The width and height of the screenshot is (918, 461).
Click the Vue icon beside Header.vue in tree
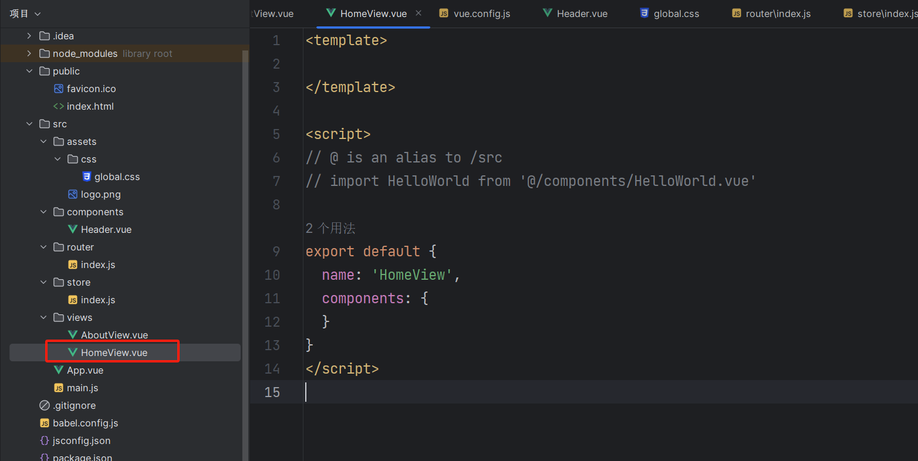tap(73, 229)
